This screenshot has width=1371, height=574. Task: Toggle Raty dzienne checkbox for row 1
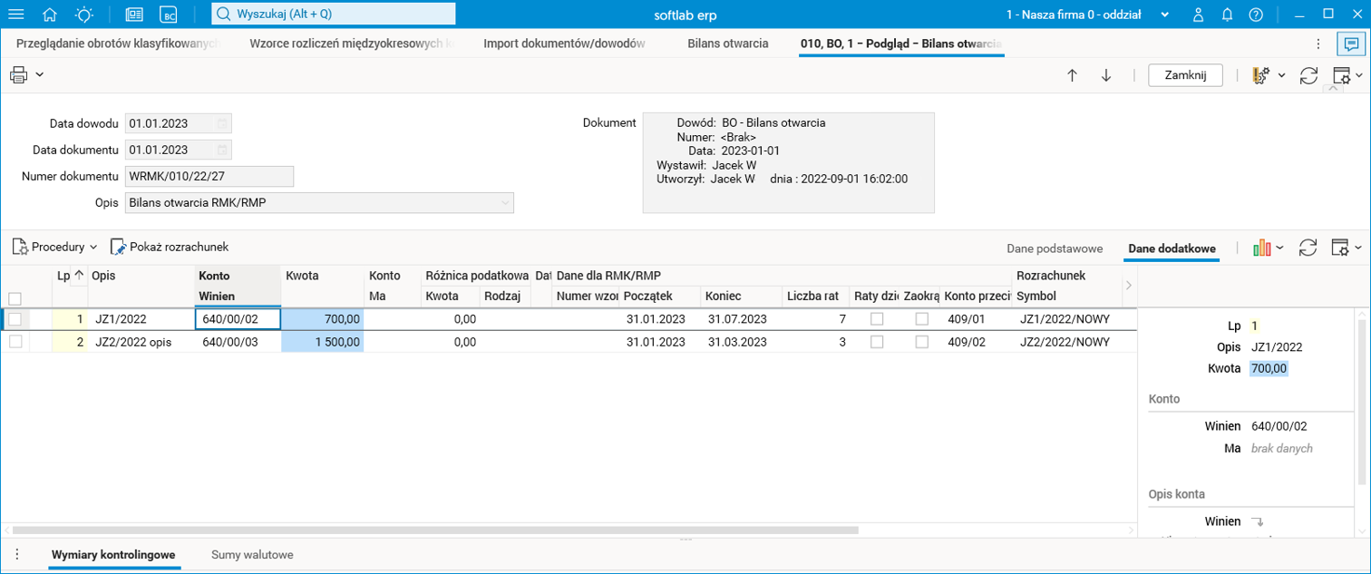pyautogui.click(x=877, y=318)
